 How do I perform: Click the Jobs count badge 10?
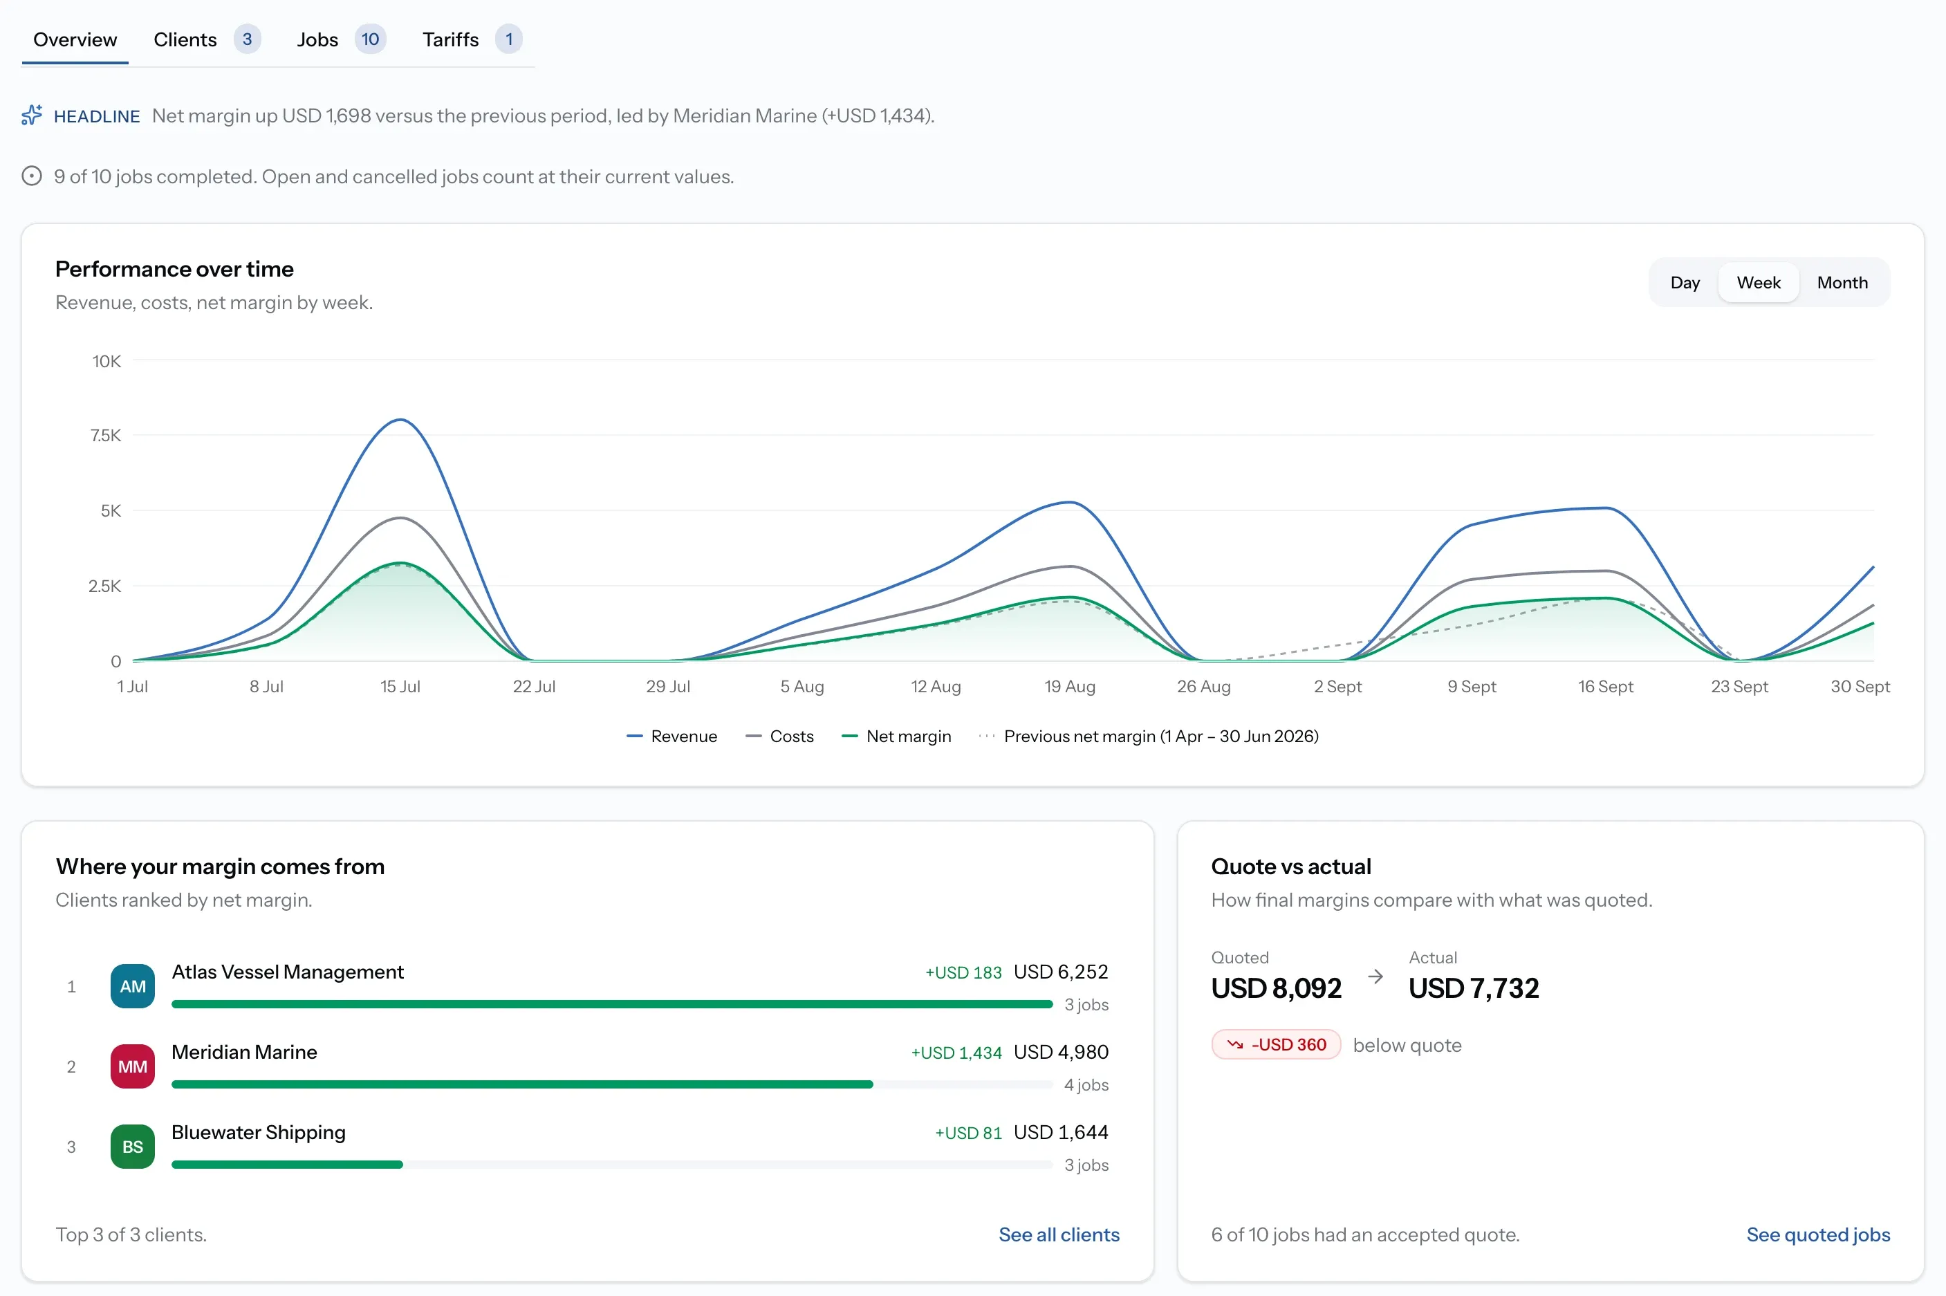point(370,39)
